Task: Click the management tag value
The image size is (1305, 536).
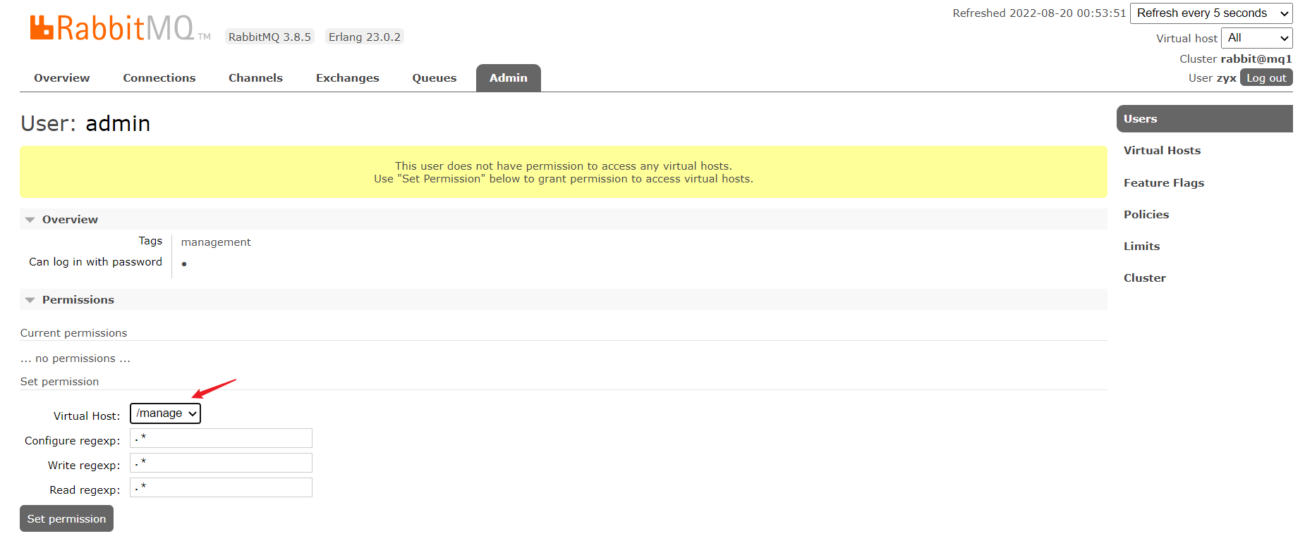Action: coord(216,242)
